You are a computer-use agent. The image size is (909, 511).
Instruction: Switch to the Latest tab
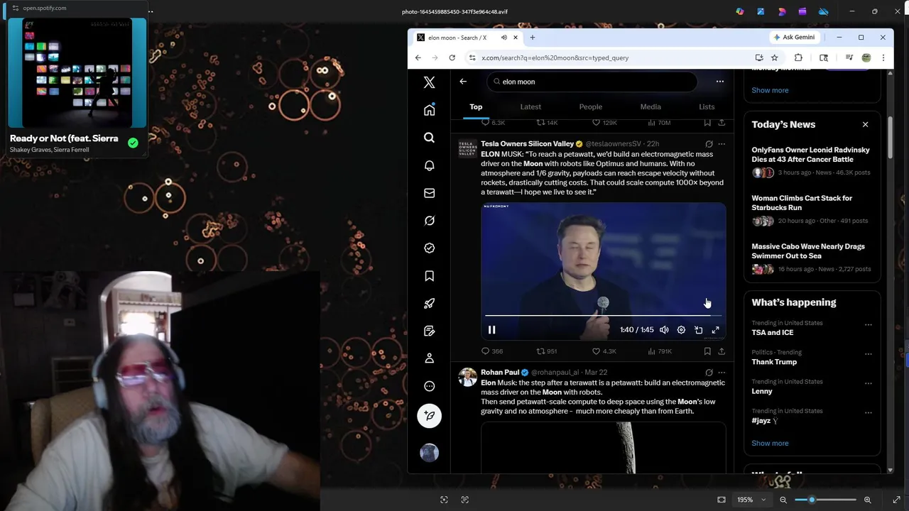(530, 106)
